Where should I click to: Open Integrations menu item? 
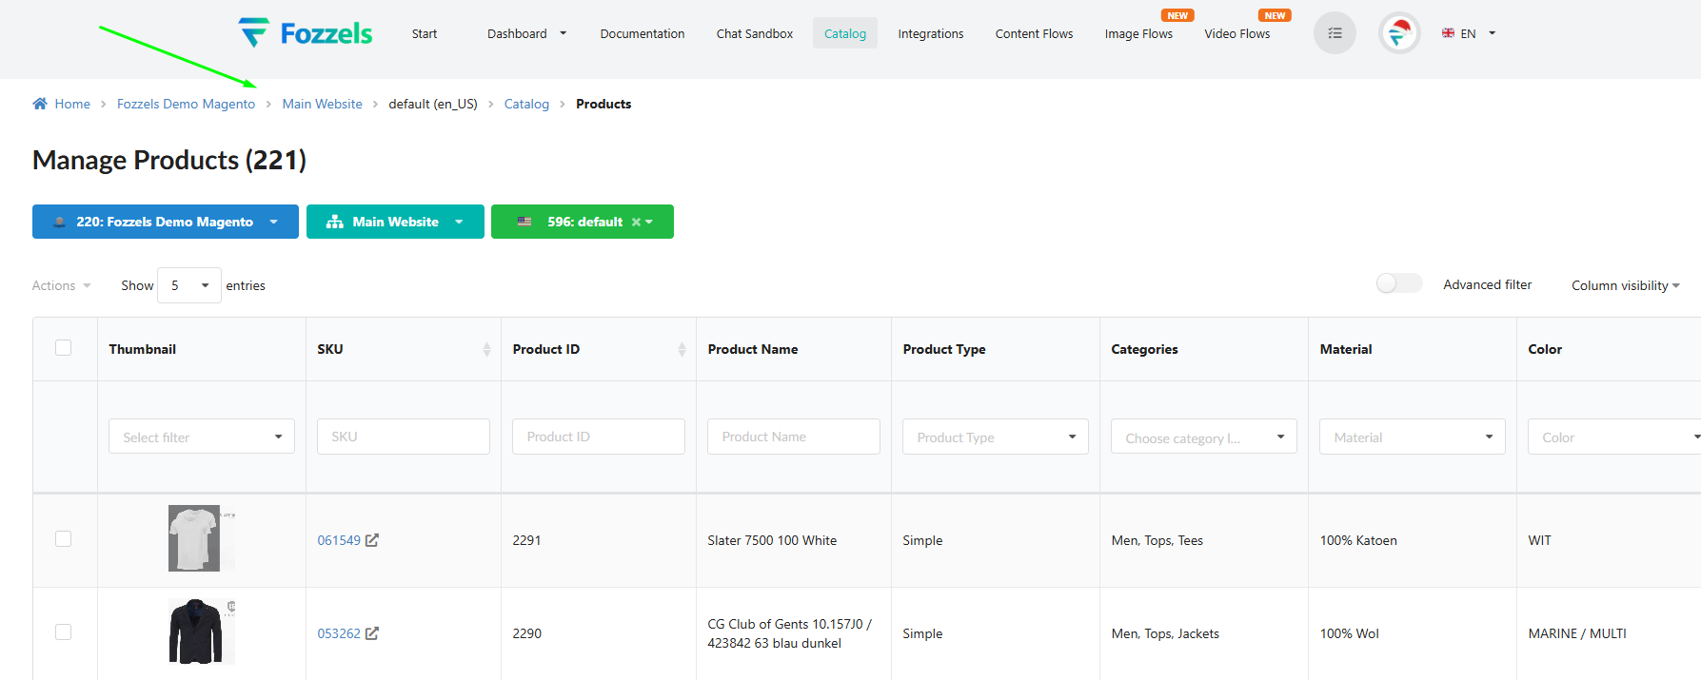pyautogui.click(x=931, y=33)
